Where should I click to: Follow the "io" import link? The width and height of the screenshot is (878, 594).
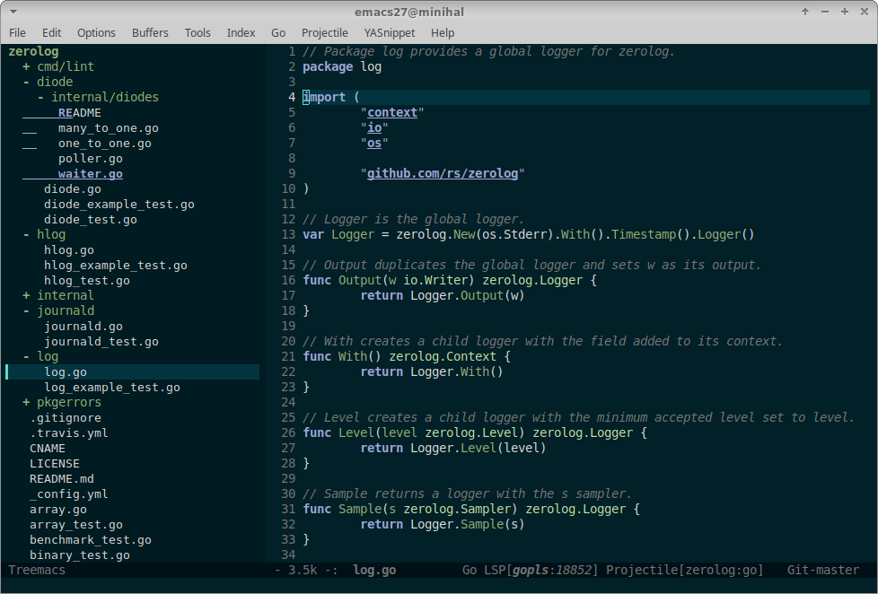(374, 127)
